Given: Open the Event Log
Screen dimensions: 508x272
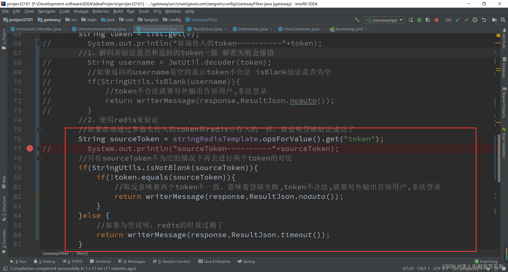Looking at the screenshot, I should [486, 261].
